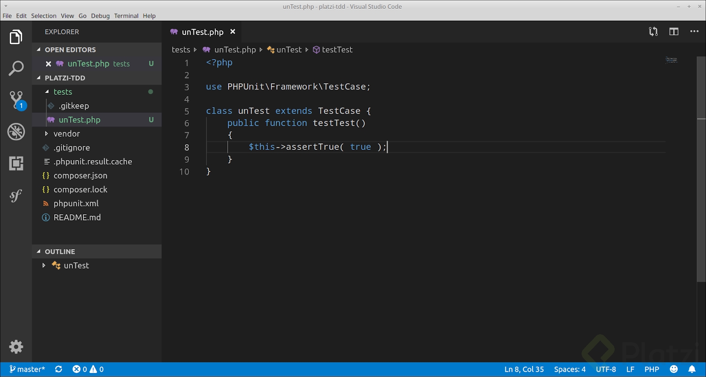
Task: Click the elephant icon on unTest.php tab
Action: point(174,32)
